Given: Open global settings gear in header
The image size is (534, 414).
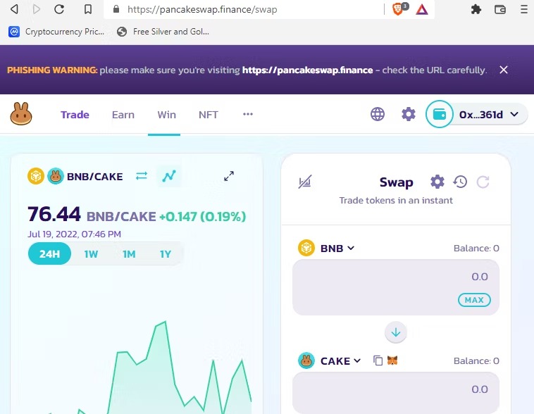Looking at the screenshot, I should [409, 114].
